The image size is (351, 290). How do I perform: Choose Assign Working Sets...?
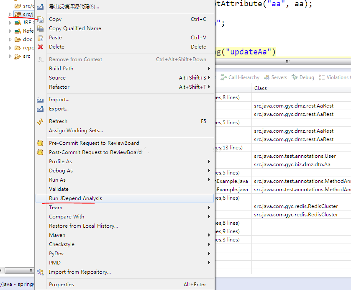(x=125, y=131)
